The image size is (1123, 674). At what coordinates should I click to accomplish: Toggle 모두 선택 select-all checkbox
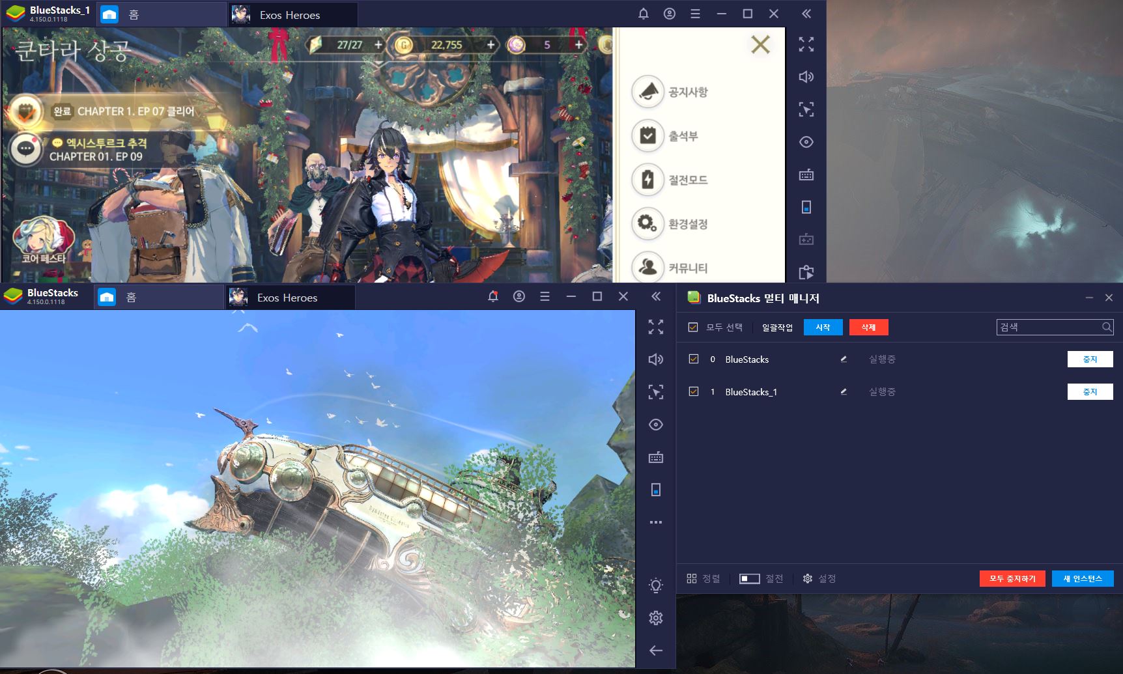point(693,328)
